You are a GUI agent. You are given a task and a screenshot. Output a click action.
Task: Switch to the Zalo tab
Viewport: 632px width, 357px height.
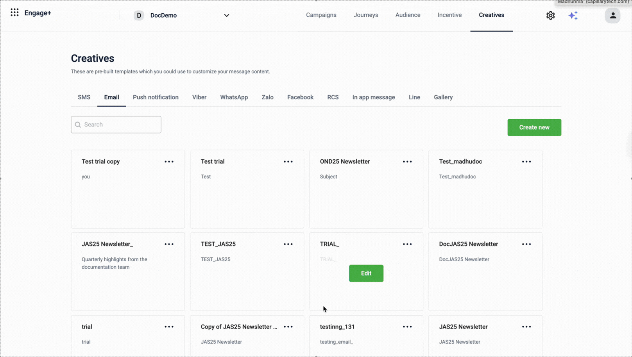pyautogui.click(x=267, y=97)
